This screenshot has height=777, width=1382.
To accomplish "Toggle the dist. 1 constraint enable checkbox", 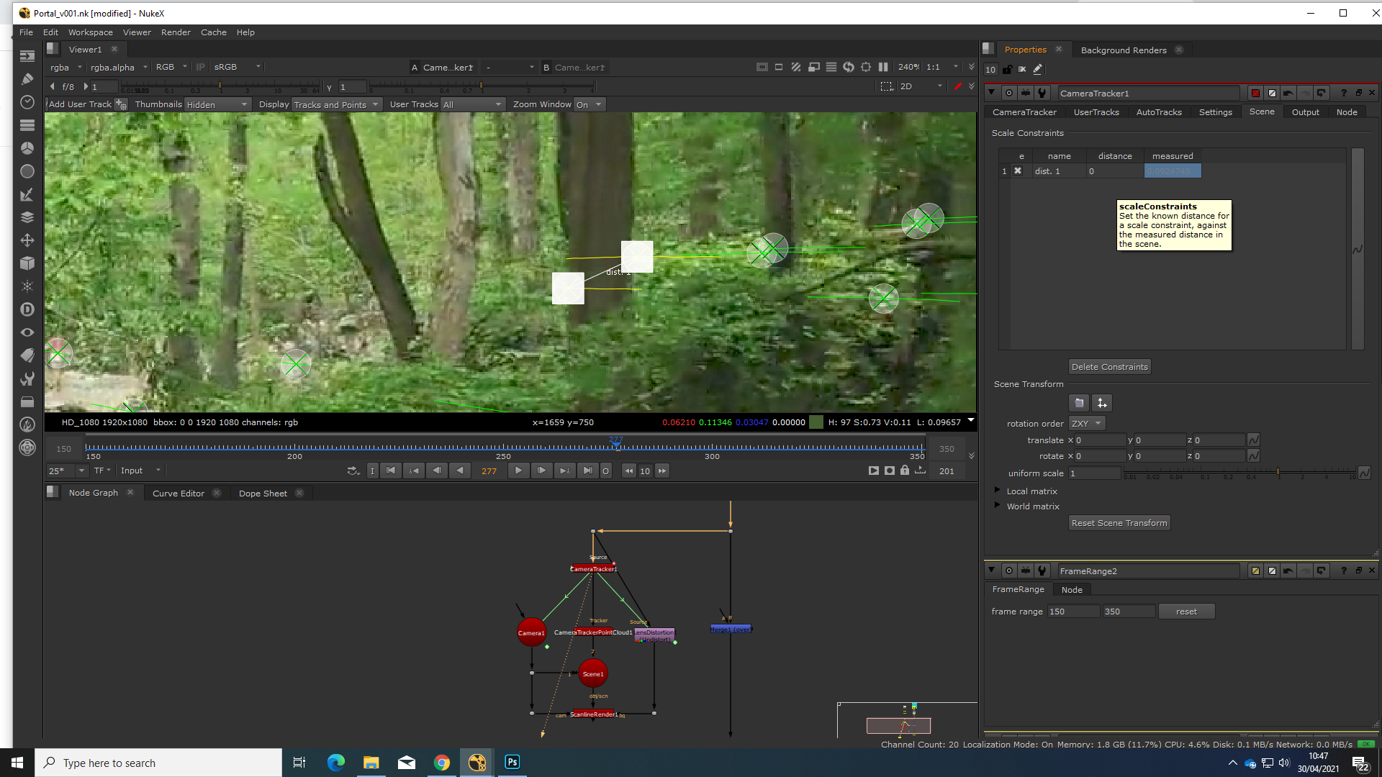I will coord(1018,171).
